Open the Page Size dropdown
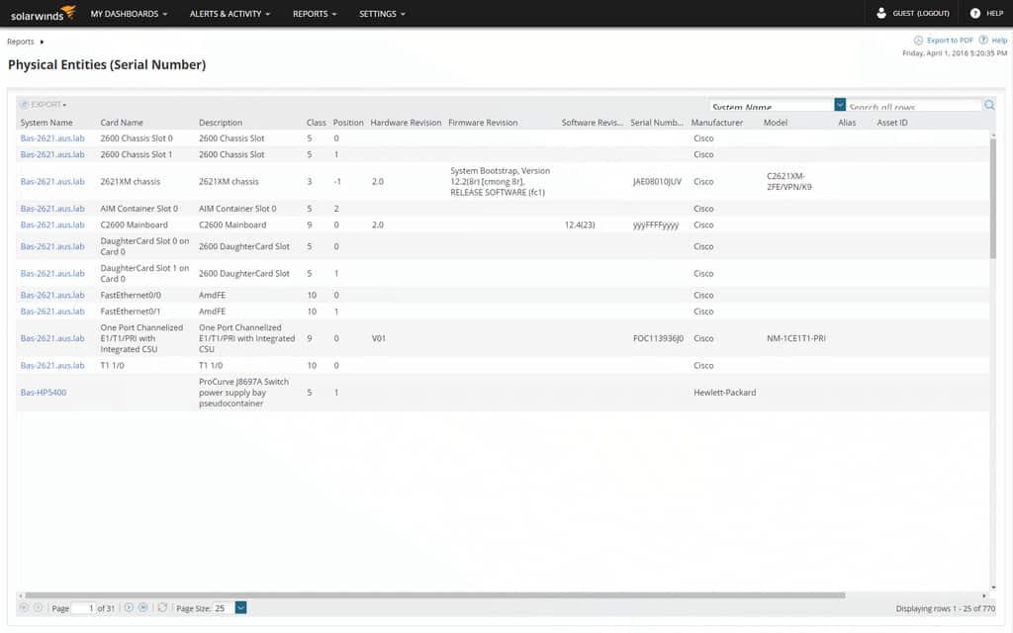This screenshot has height=633, width=1013. (x=238, y=607)
